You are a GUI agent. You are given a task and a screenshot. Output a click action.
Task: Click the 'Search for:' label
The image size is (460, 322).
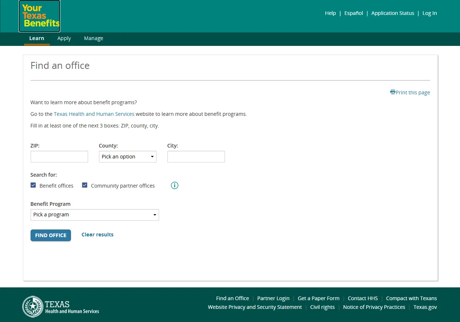(44, 175)
